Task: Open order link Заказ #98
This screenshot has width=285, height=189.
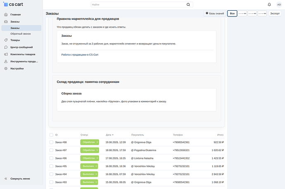Action: point(61,142)
